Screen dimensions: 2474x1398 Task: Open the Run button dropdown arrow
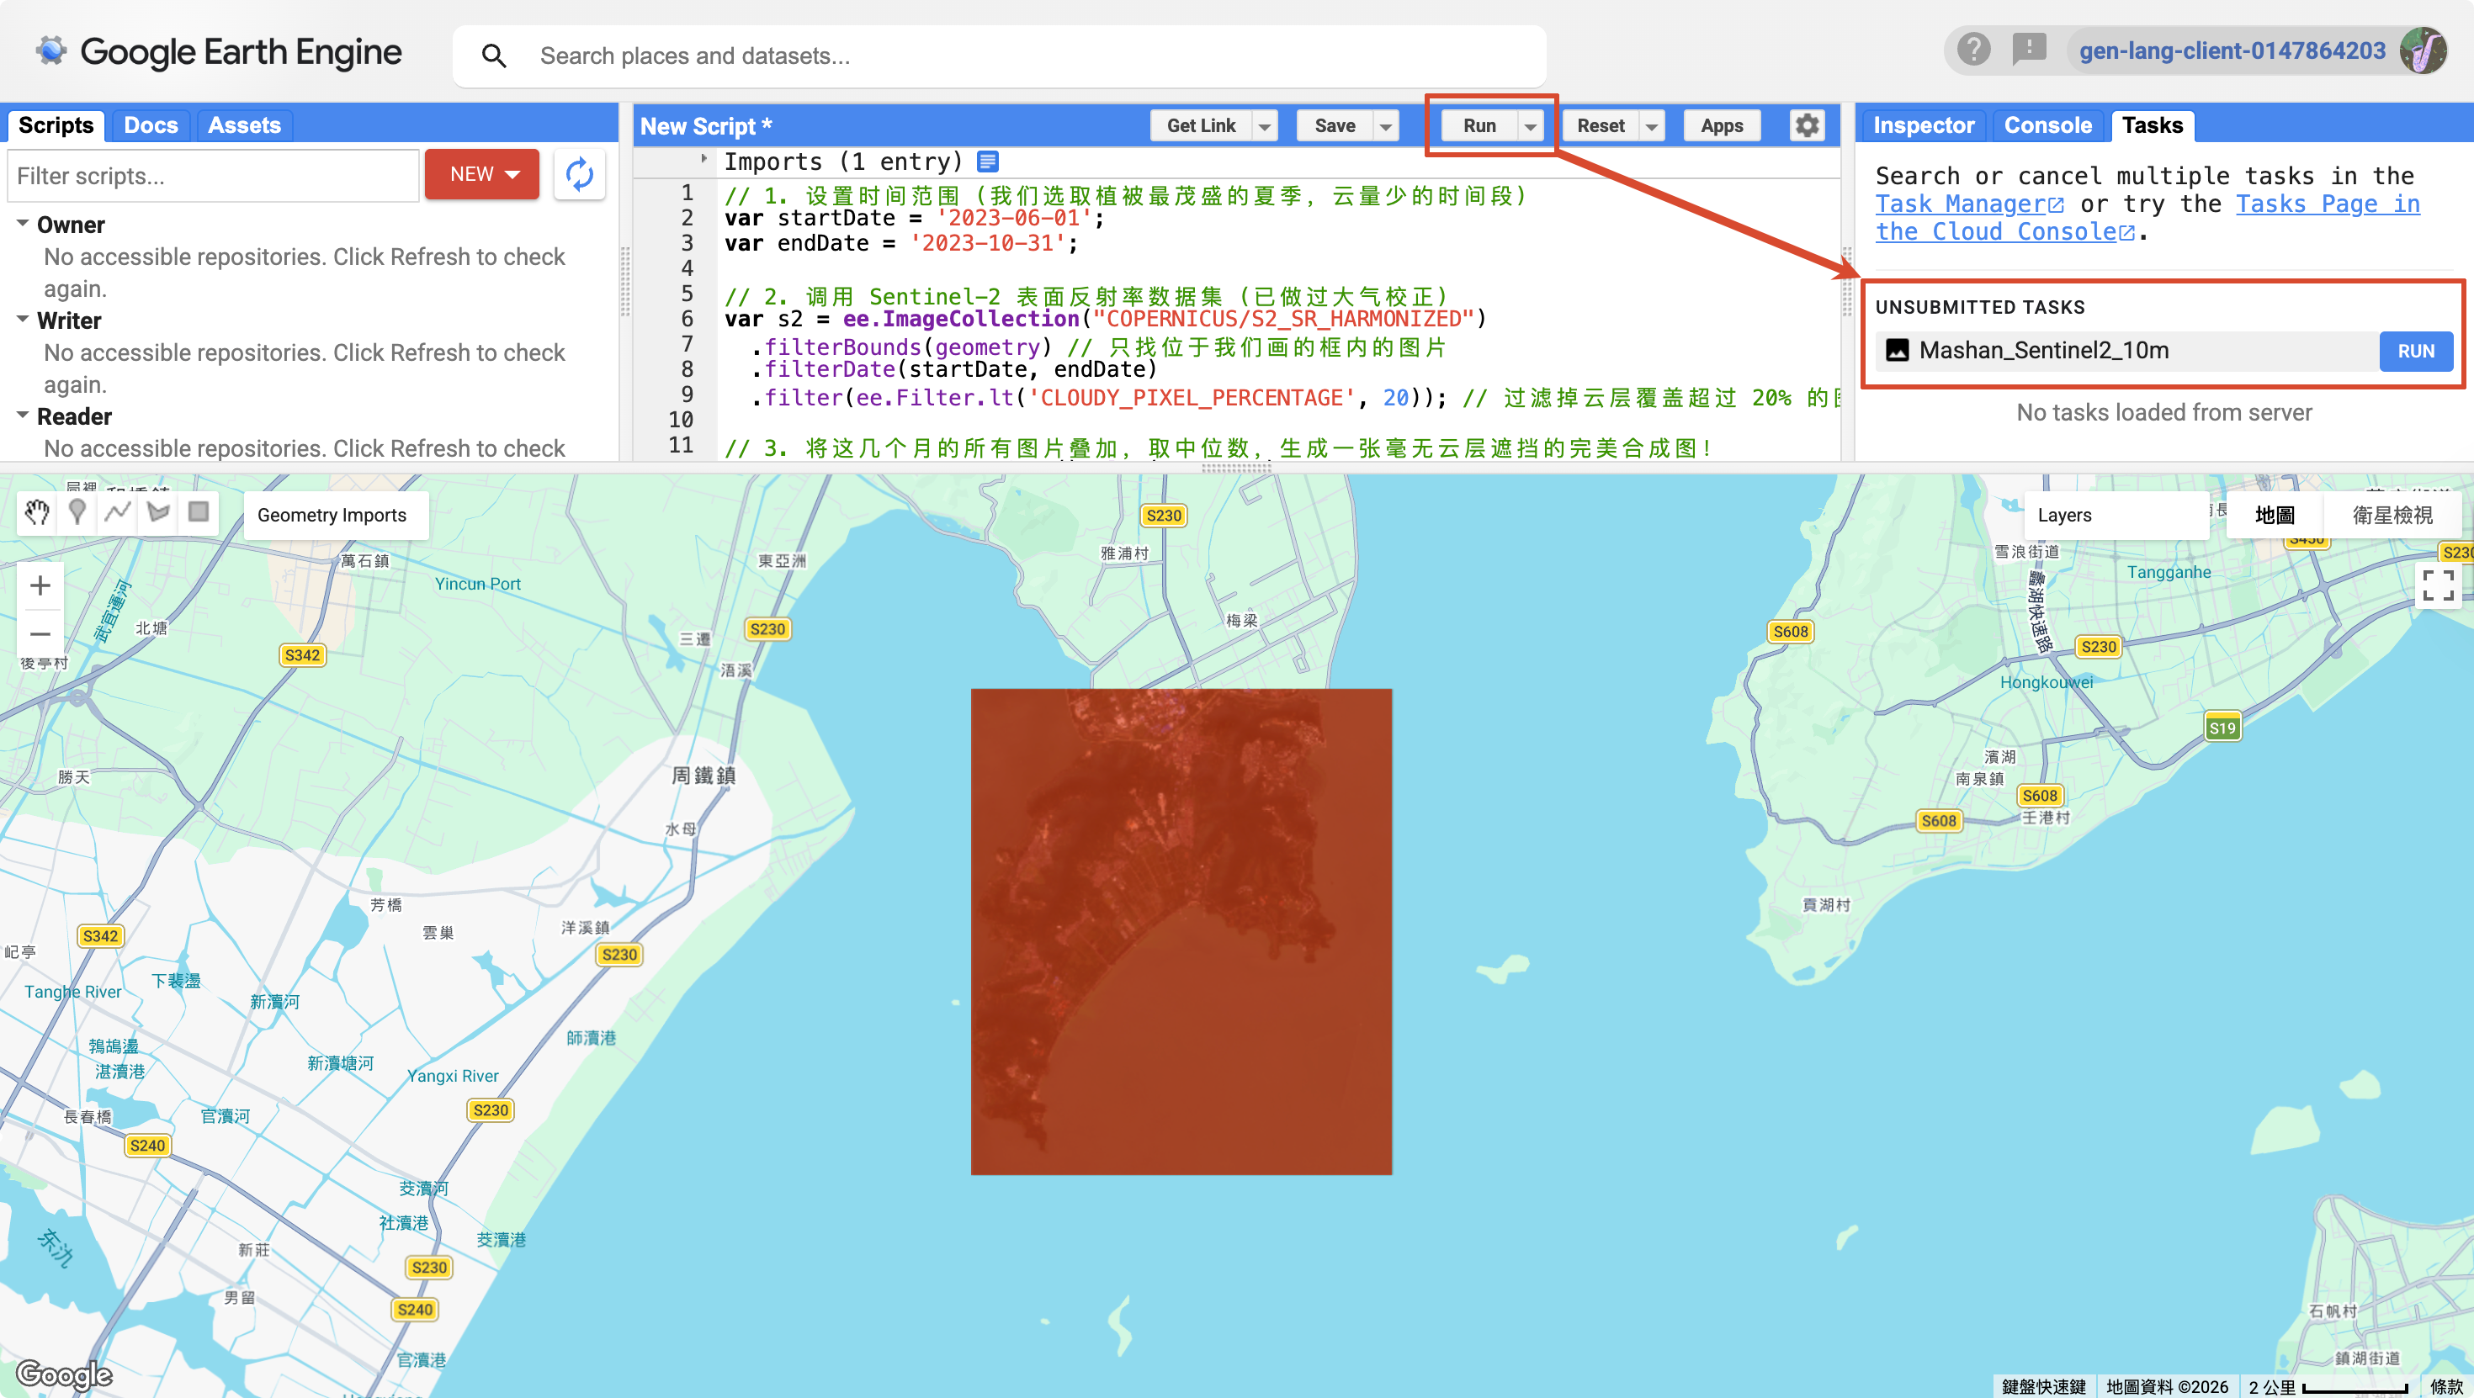[1530, 126]
